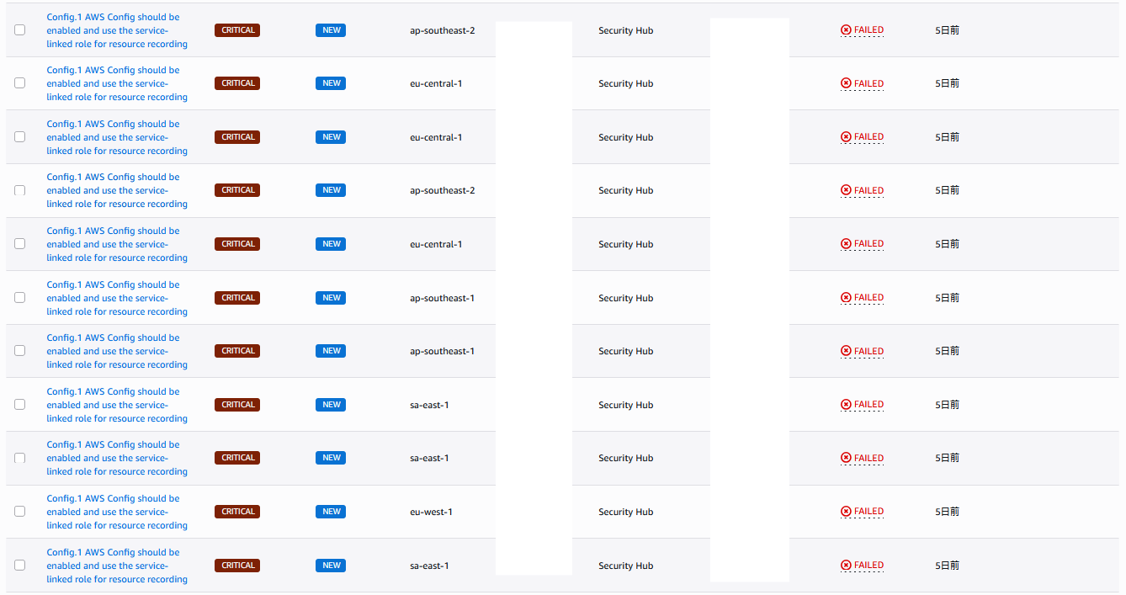Viewport: 1126px width, 595px height.
Task: Open the Config.1 link in the topmost ap-southeast-2 row
Action: 117,30
